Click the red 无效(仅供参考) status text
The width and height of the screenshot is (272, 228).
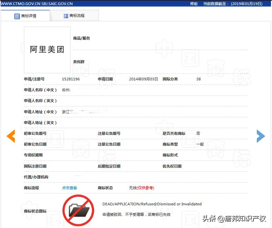click(x=141, y=187)
